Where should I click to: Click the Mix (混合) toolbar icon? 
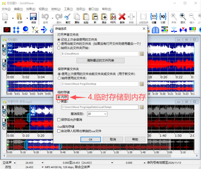click(x=104, y=17)
